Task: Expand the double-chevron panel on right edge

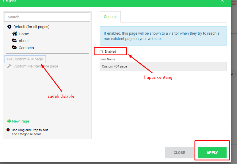Action: coord(233,74)
